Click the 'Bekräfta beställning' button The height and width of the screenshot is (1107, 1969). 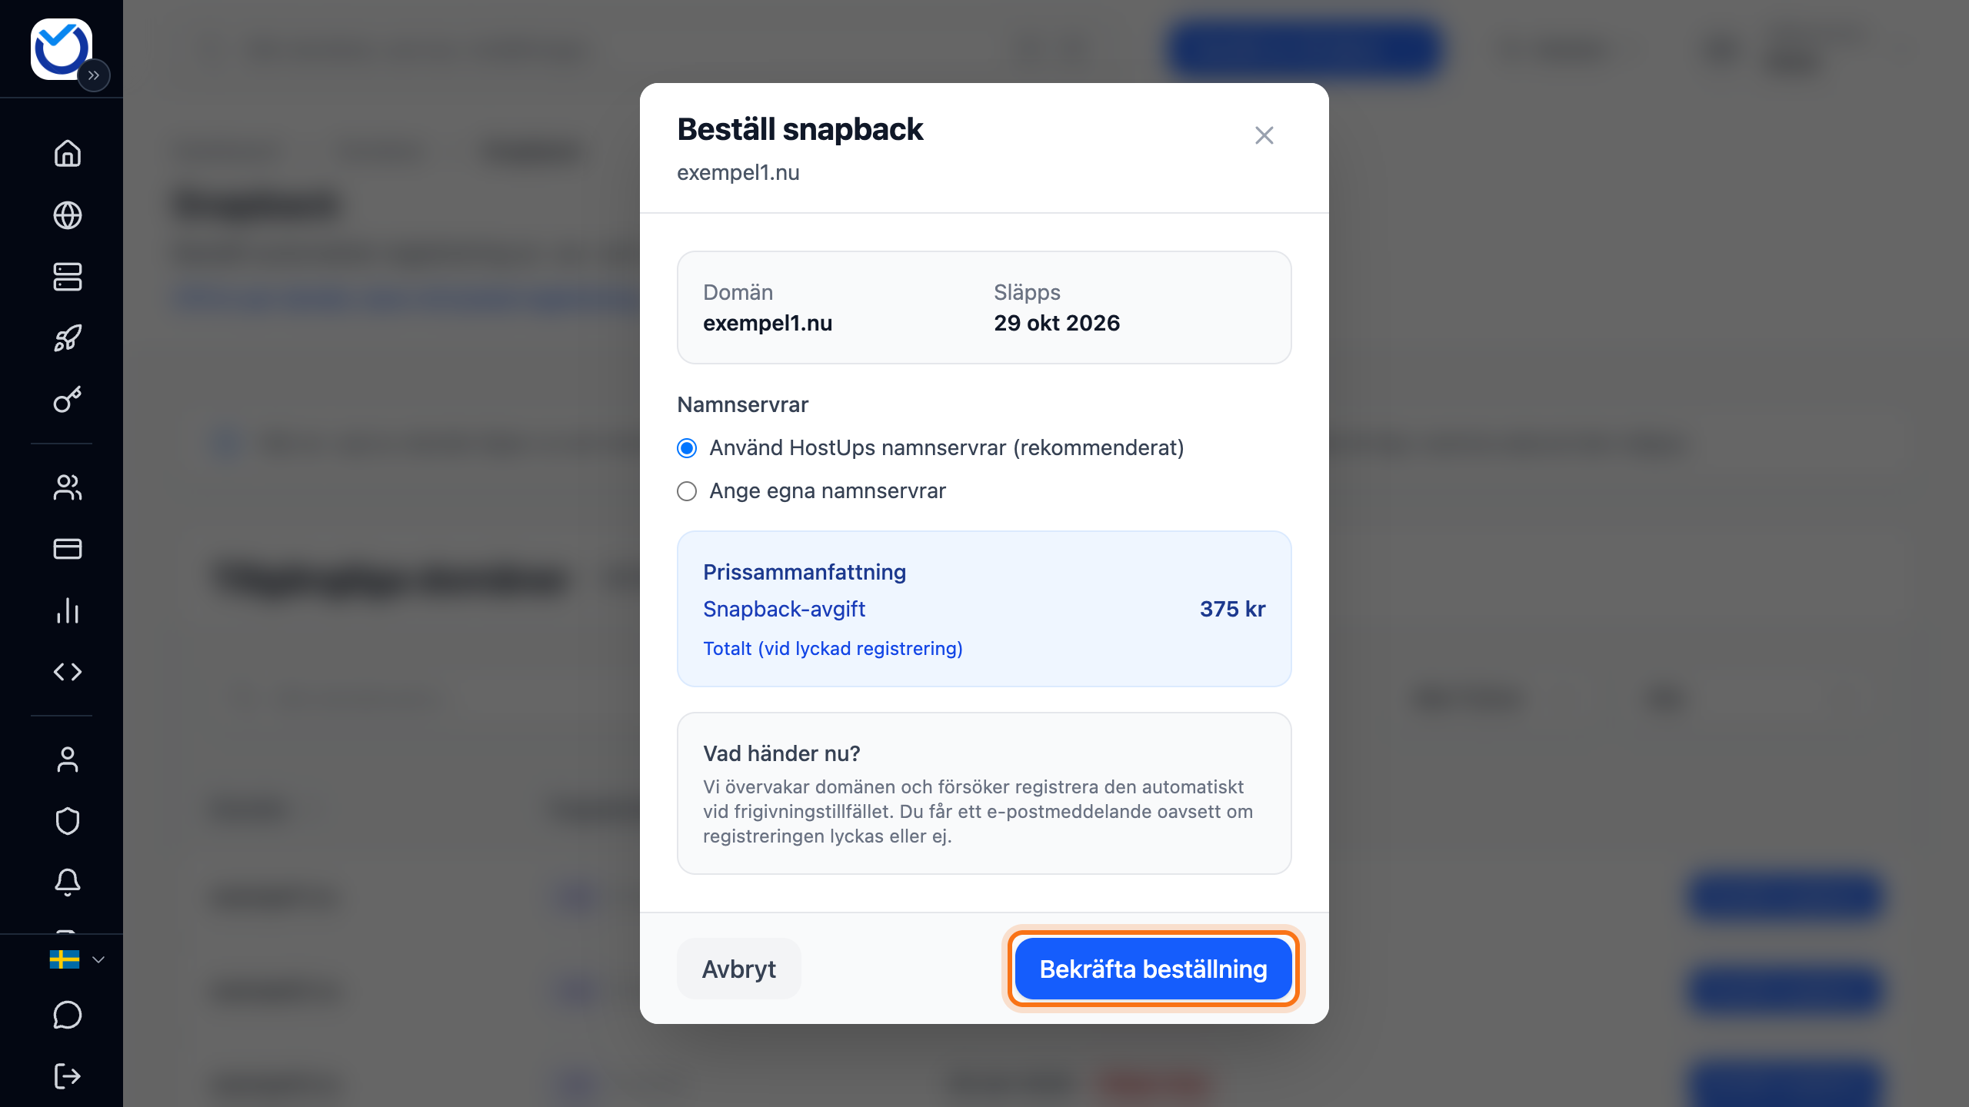point(1153,969)
